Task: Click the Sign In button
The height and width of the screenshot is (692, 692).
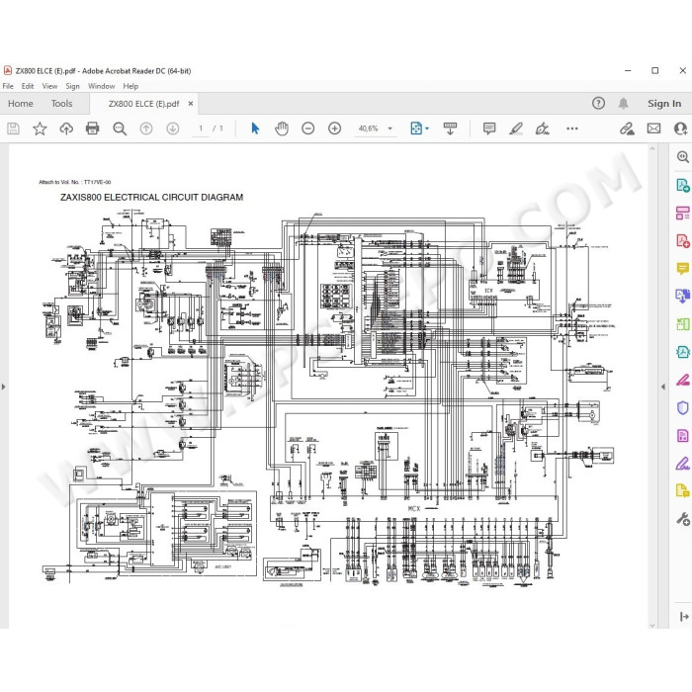Action: pyautogui.click(x=664, y=104)
